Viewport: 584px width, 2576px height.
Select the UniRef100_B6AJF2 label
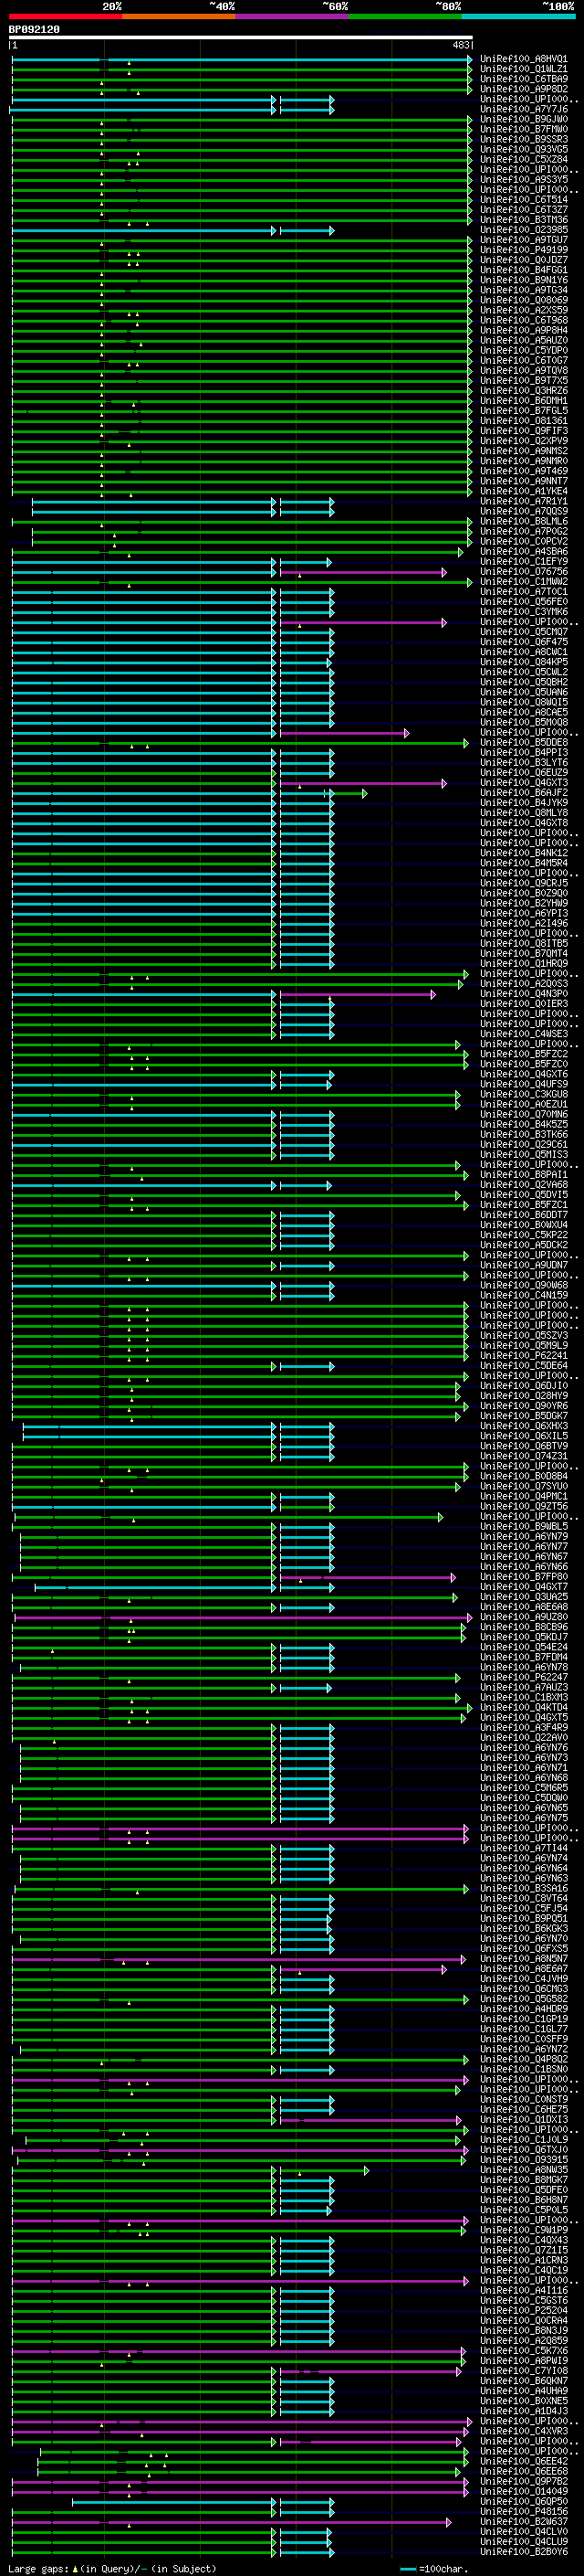(x=523, y=792)
